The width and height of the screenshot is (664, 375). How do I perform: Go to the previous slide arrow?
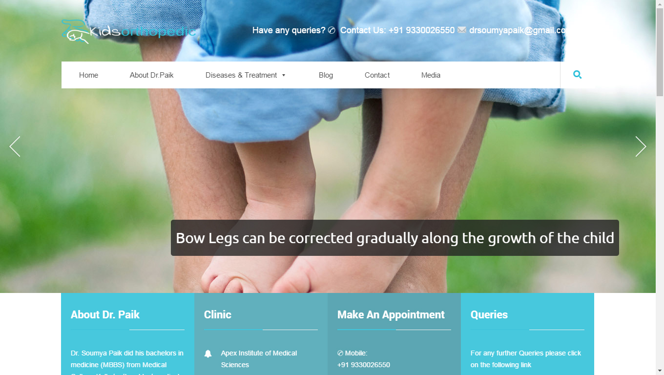15,146
